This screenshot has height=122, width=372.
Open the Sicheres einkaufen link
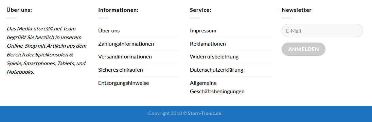121,70
